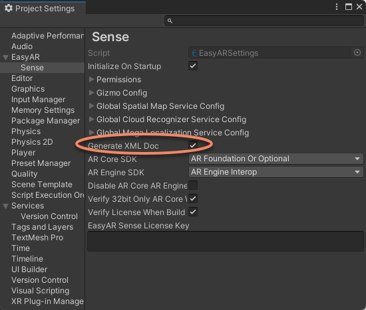Click the EasyARSettings script icon
The height and width of the screenshot is (310, 366).
pos(194,53)
